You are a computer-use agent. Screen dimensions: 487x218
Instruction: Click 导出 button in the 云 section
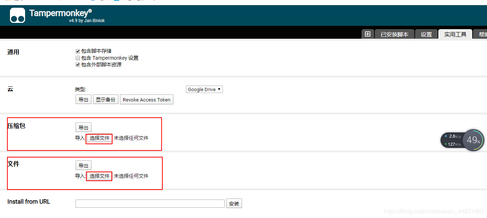click(x=83, y=100)
